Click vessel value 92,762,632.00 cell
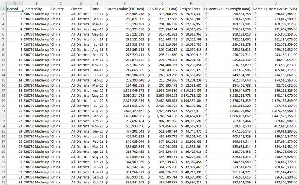The height and width of the screenshot is (185, 299). (x=276, y=85)
